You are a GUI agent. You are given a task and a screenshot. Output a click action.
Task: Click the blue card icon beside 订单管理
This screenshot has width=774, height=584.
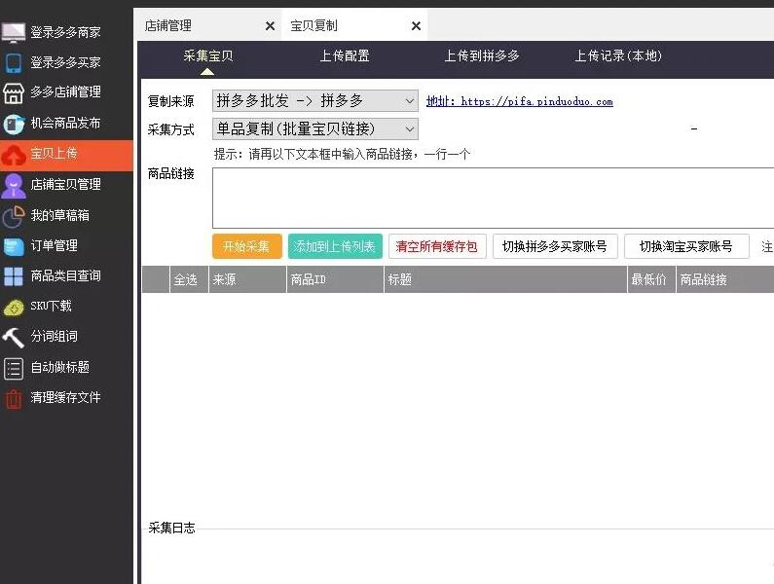(14, 246)
